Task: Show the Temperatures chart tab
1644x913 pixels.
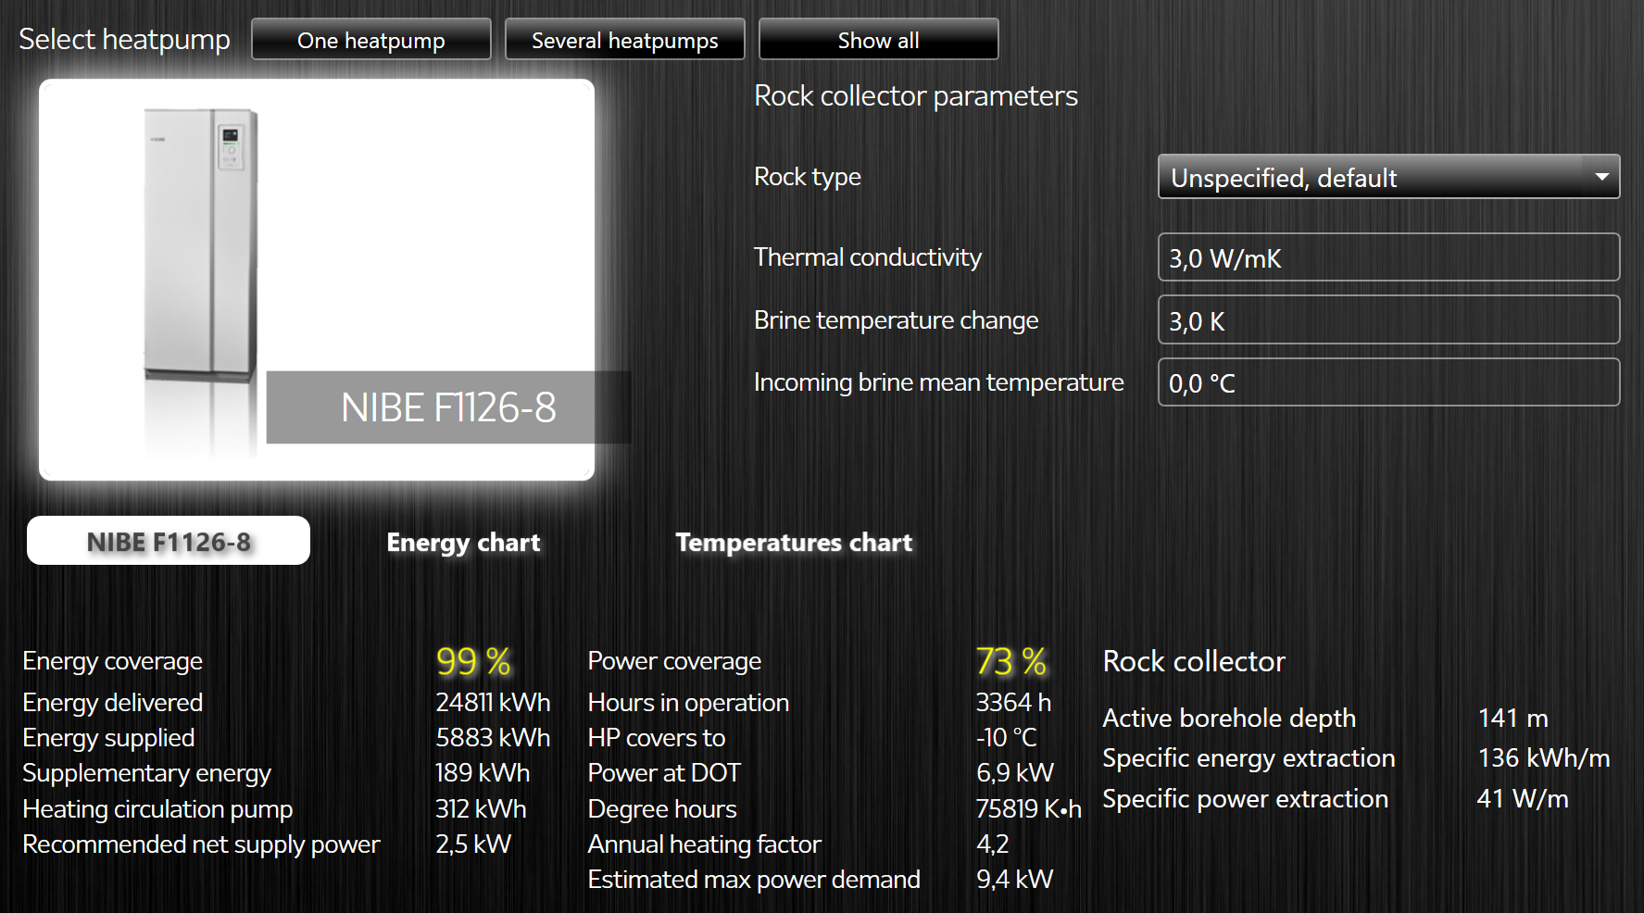Action: click(x=794, y=542)
